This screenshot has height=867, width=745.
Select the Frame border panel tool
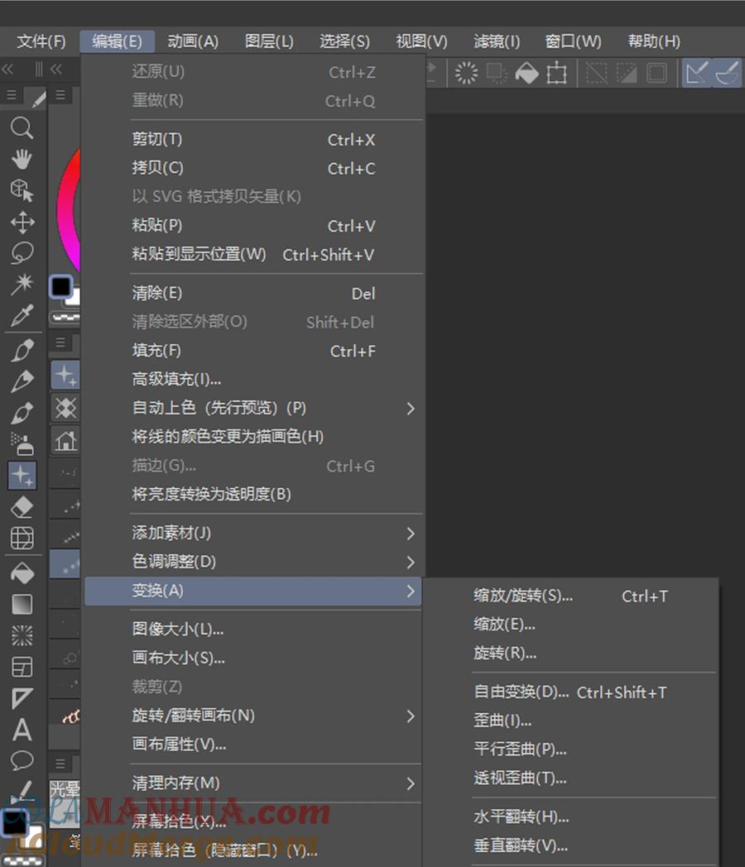click(x=22, y=668)
